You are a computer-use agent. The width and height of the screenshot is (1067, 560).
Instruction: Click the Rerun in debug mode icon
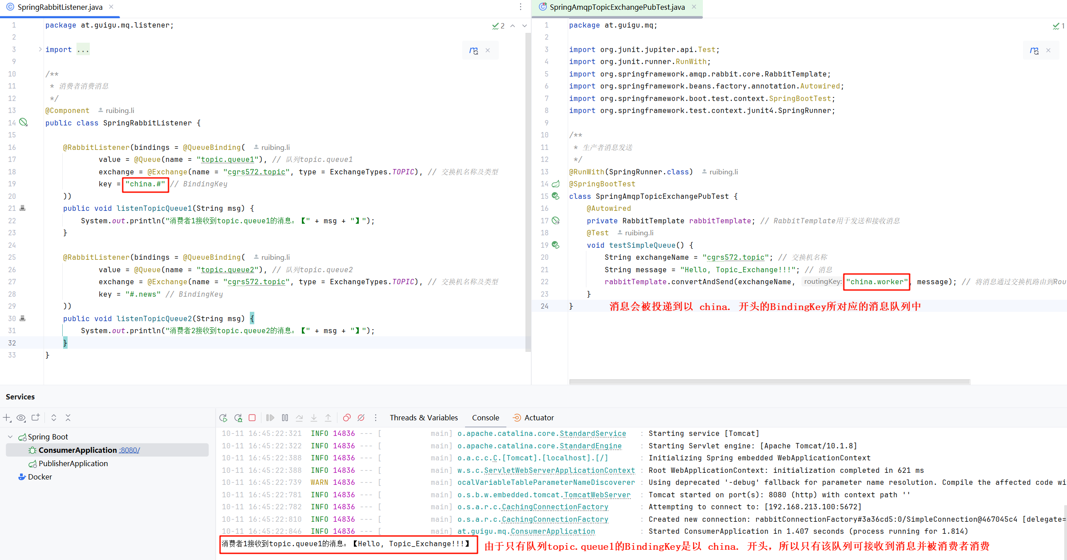point(238,418)
